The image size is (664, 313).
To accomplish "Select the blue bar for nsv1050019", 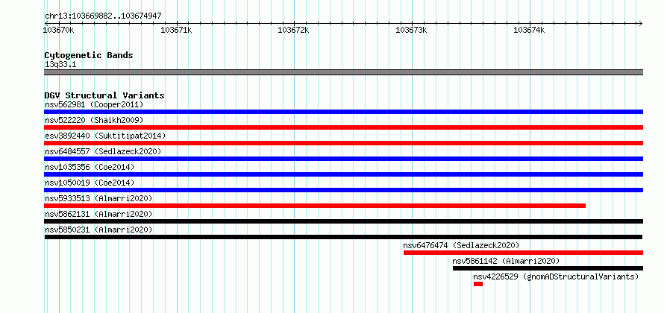I will coord(343,190).
